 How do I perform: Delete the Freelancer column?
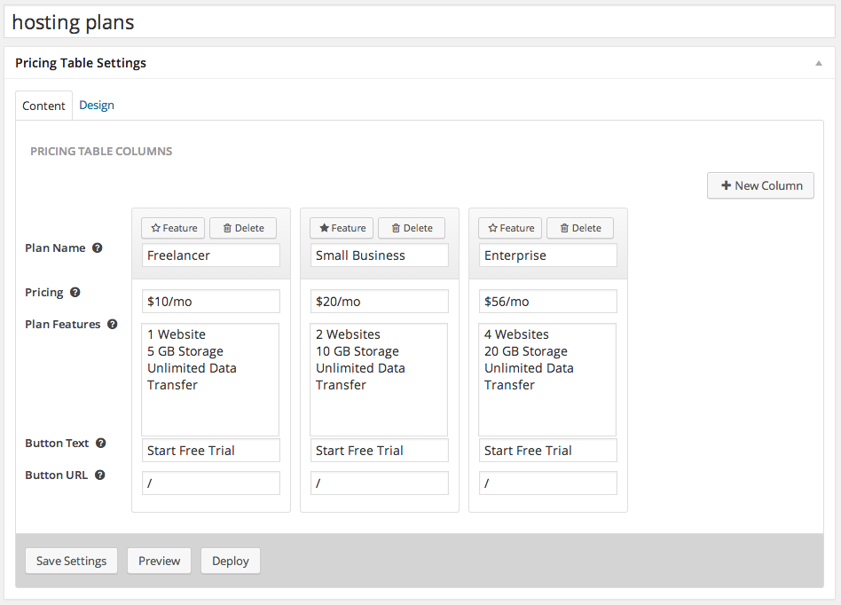[x=243, y=228]
